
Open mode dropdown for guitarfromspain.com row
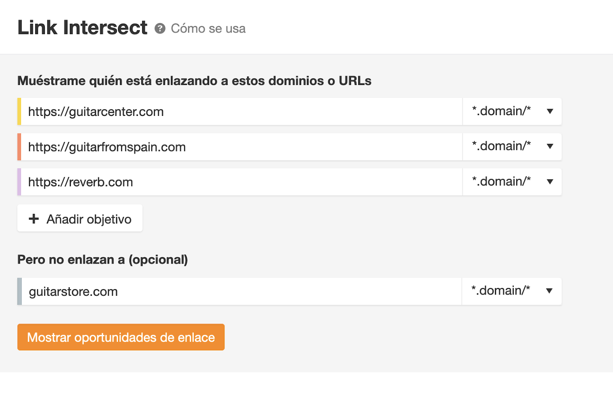point(512,147)
